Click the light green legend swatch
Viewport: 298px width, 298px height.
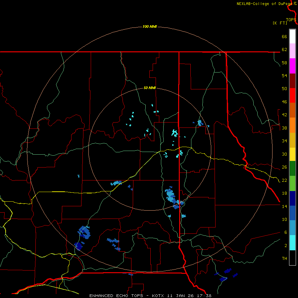pos(292,183)
